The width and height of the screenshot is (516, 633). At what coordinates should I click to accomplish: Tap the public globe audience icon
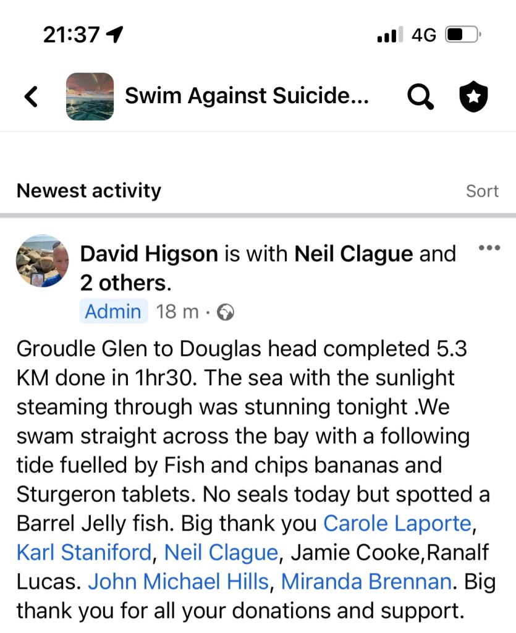click(x=226, y=313)
